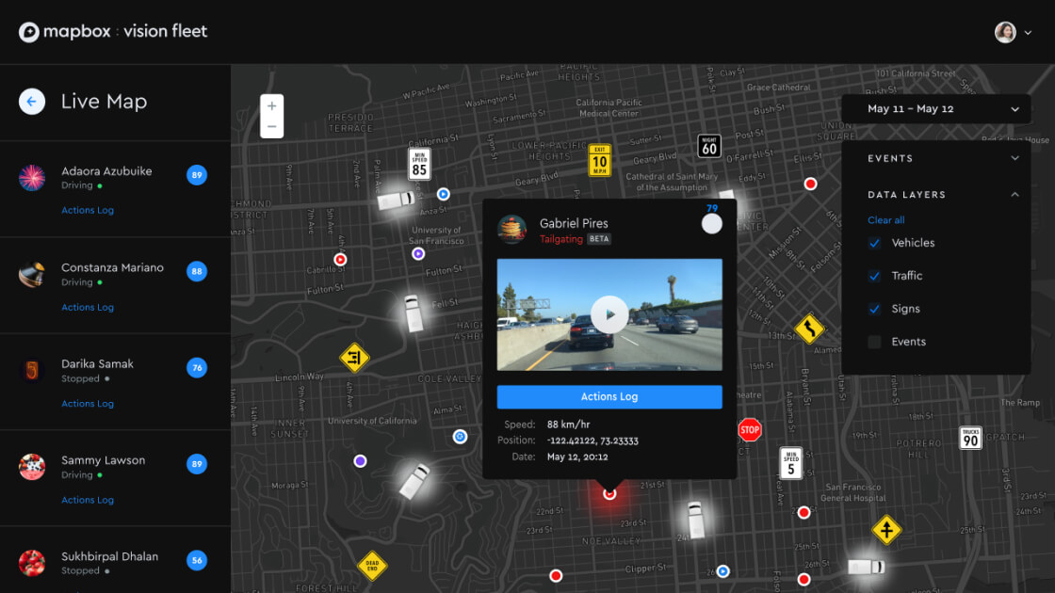The image size is (1055, 593).
Task: Click the Actions Log button in Gabriel Pires popup
Action: click(609, 396)
